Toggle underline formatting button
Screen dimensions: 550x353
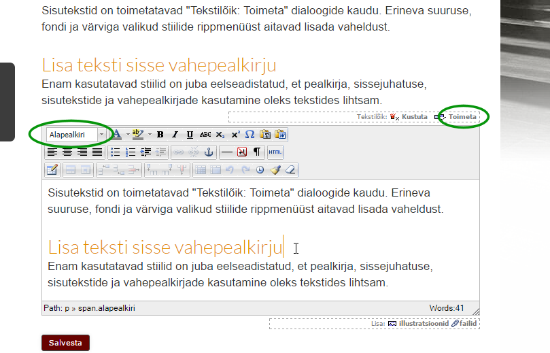[x=190, y=135]
